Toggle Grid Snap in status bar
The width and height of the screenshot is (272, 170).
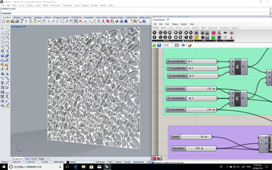click(100, 162)
